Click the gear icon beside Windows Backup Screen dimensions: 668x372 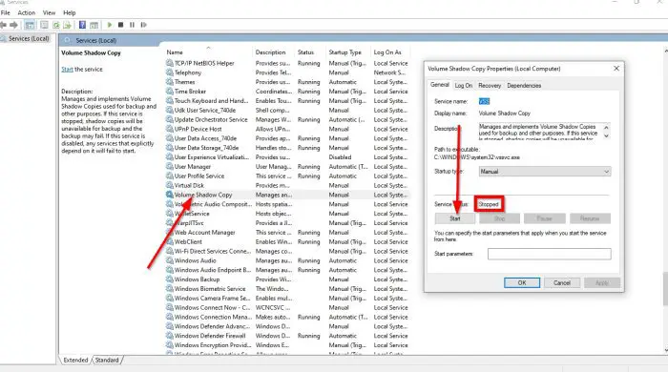click(170, 279)
